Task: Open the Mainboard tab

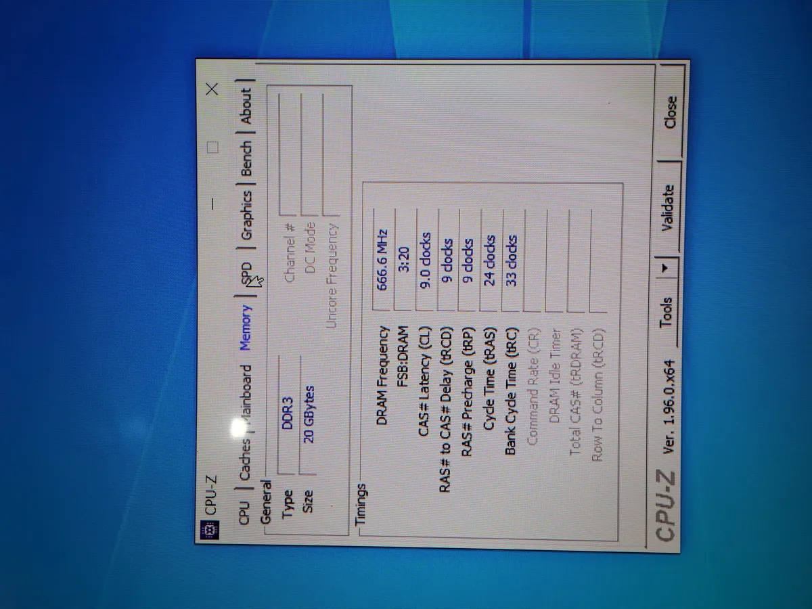Action: 245,398
